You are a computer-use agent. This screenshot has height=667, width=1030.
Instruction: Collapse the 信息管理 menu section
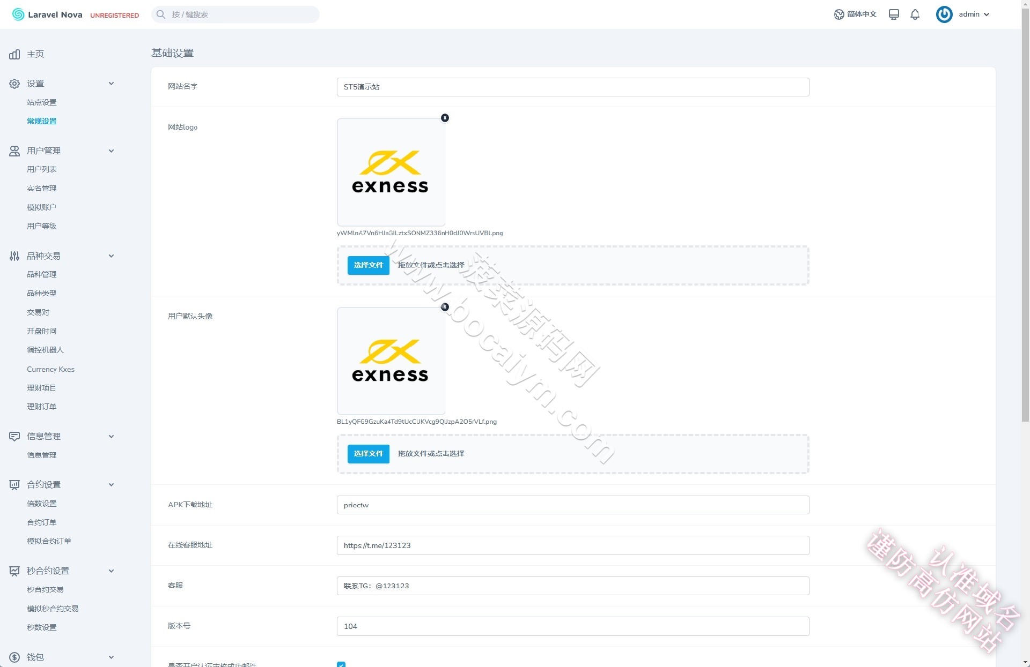pyautogui.click(x=111, y=437)
